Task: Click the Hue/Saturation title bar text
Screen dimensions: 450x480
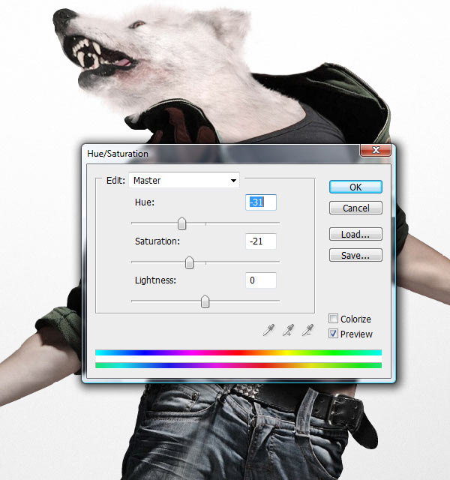Action: tap(118, 153)
